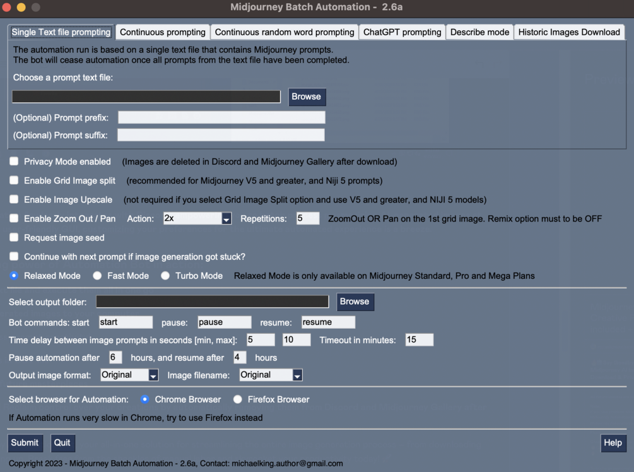Click the resume after hours field
Viewport: 634px width, 472px height.
pyautogui.click(x=240, y=357)
